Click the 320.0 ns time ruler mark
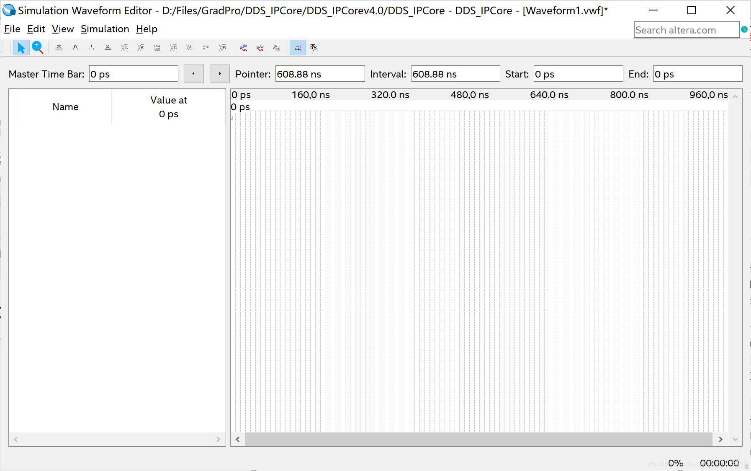 (x=390, y=95)
